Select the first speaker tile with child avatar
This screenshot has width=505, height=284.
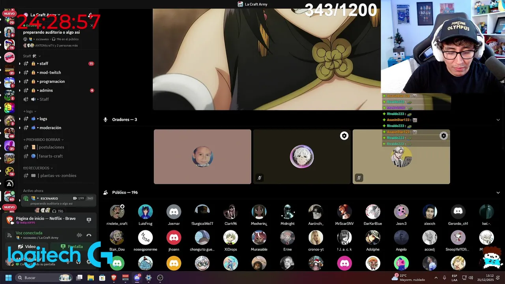202,157
